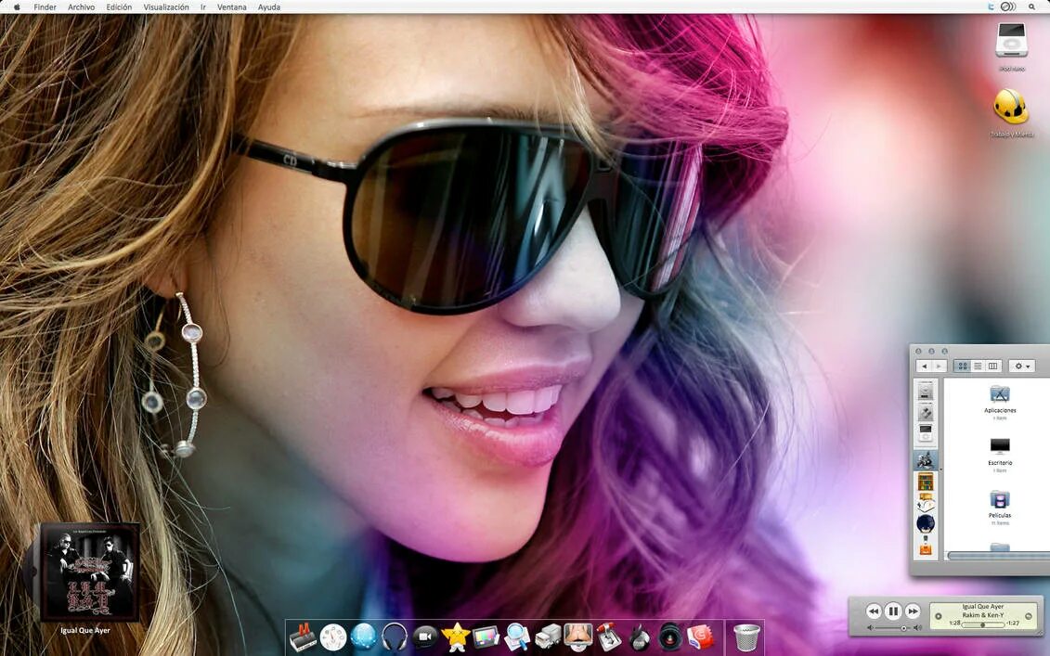The height and width of the screenshot is (656, 1050).
Task: Open the black video camera chat dock icon
Action: 425,637
